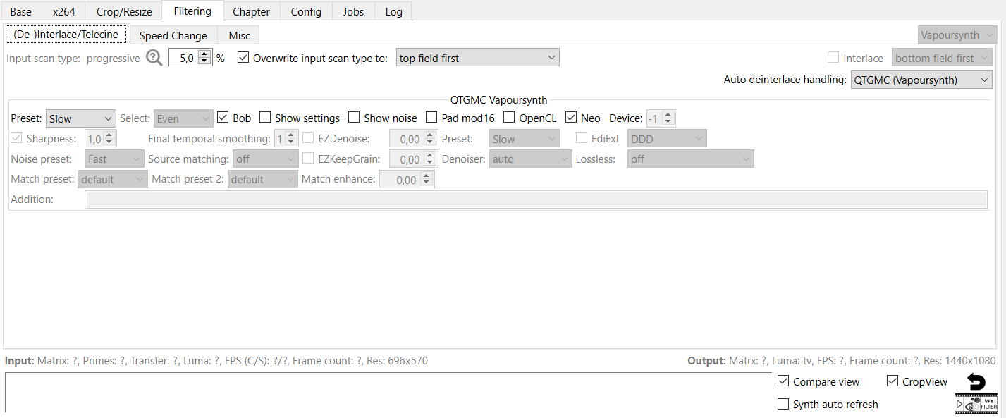1006x418 pixels.
Task: Click the 5,0 percent value field
Action: 183,58
